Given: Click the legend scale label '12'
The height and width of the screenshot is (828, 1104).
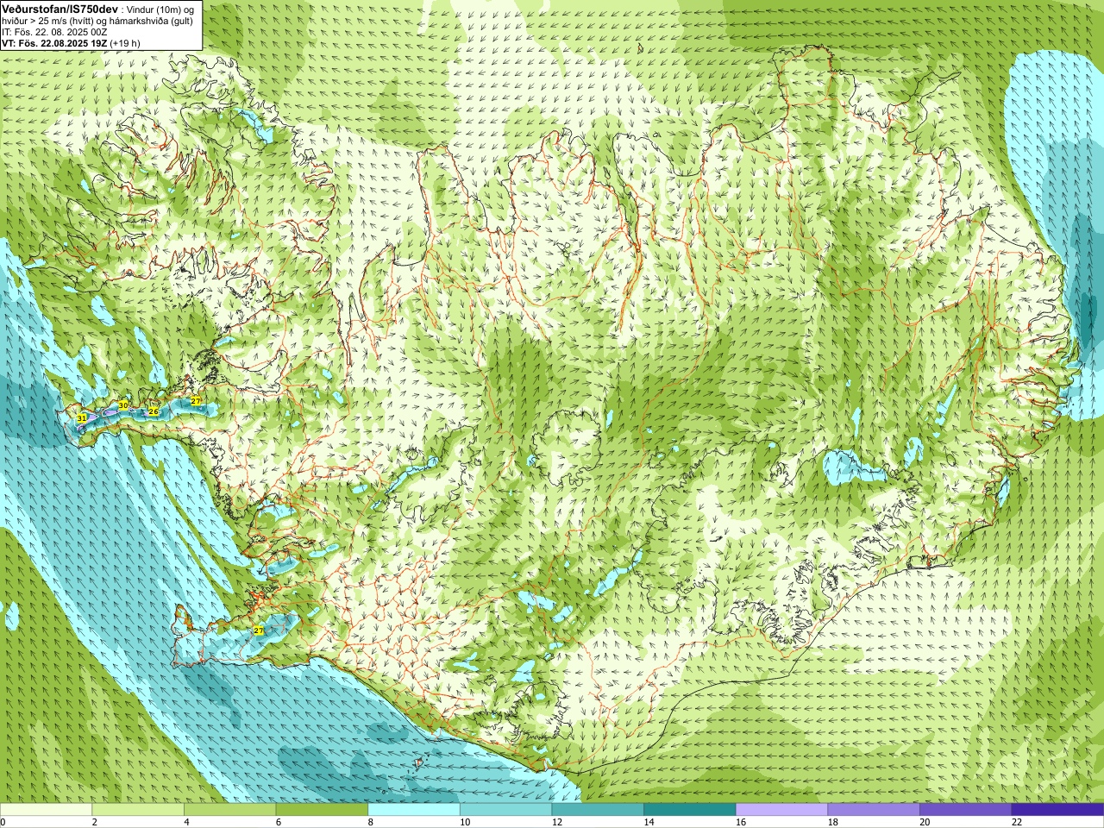Looking at the screenshot, I should 556,823.
